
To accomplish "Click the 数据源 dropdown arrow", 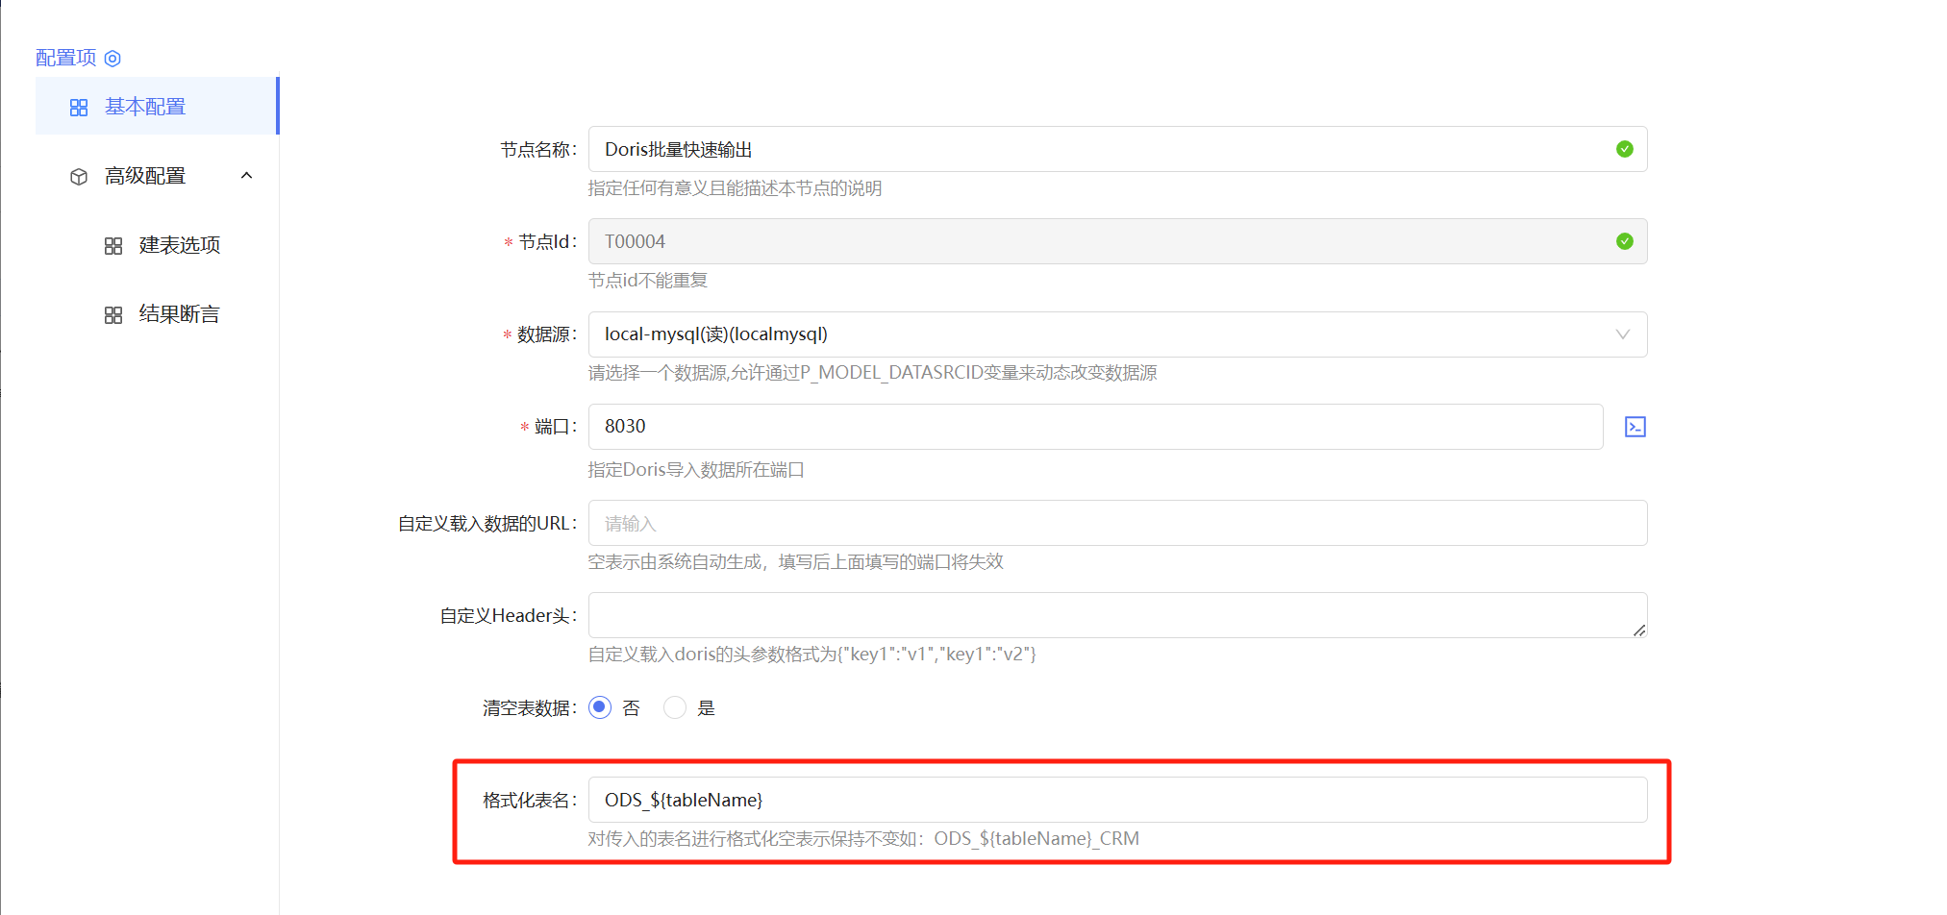I will point(1622,334).
